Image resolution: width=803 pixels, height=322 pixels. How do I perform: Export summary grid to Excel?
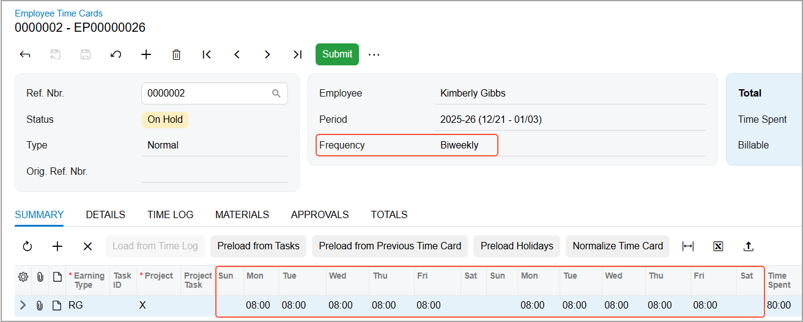[x=718, y=246]
